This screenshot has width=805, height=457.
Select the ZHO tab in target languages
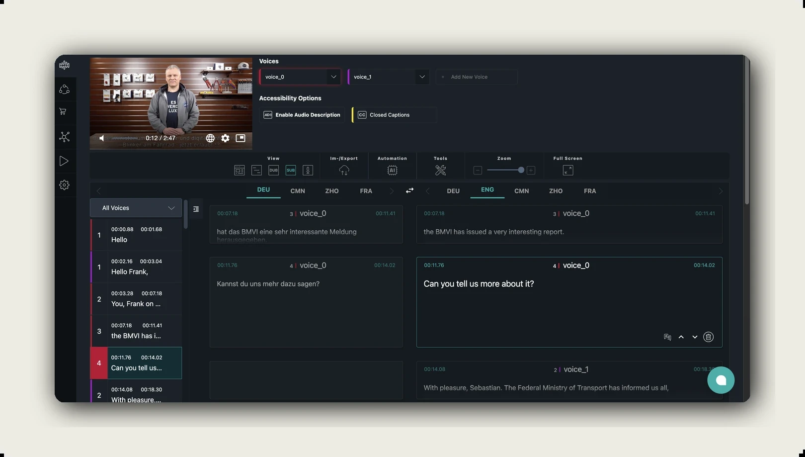556,191
